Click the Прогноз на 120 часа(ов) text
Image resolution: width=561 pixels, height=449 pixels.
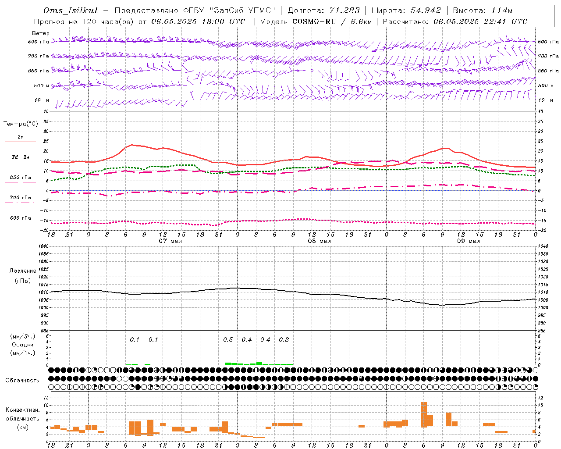pos(85,21)
